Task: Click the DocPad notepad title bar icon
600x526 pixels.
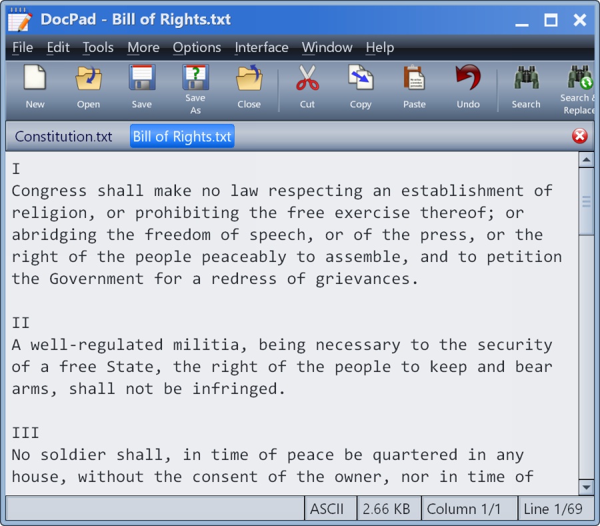Action: [20, 19]
